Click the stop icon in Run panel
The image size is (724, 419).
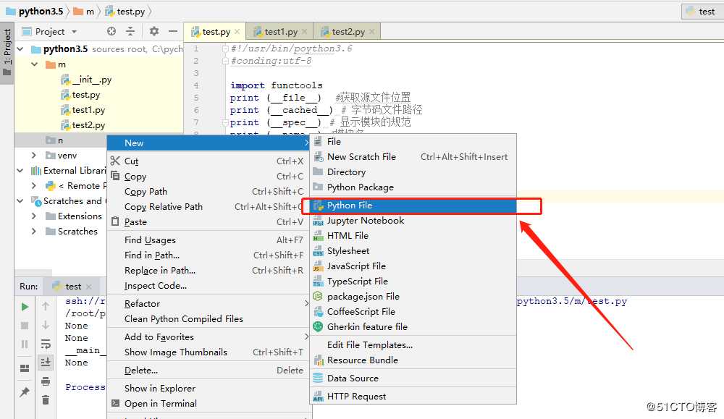(x=25, y=326)
